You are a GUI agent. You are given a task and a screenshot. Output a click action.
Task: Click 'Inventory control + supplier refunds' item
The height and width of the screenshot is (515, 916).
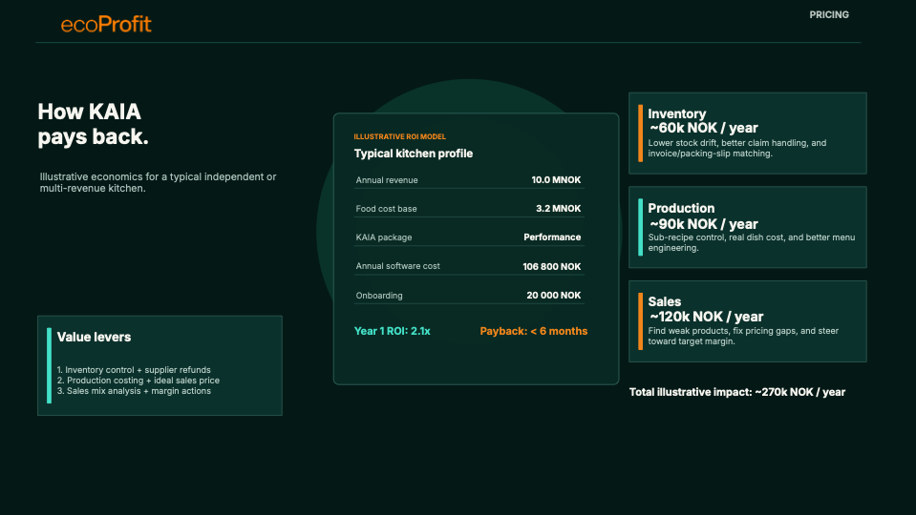pos(134,370)
